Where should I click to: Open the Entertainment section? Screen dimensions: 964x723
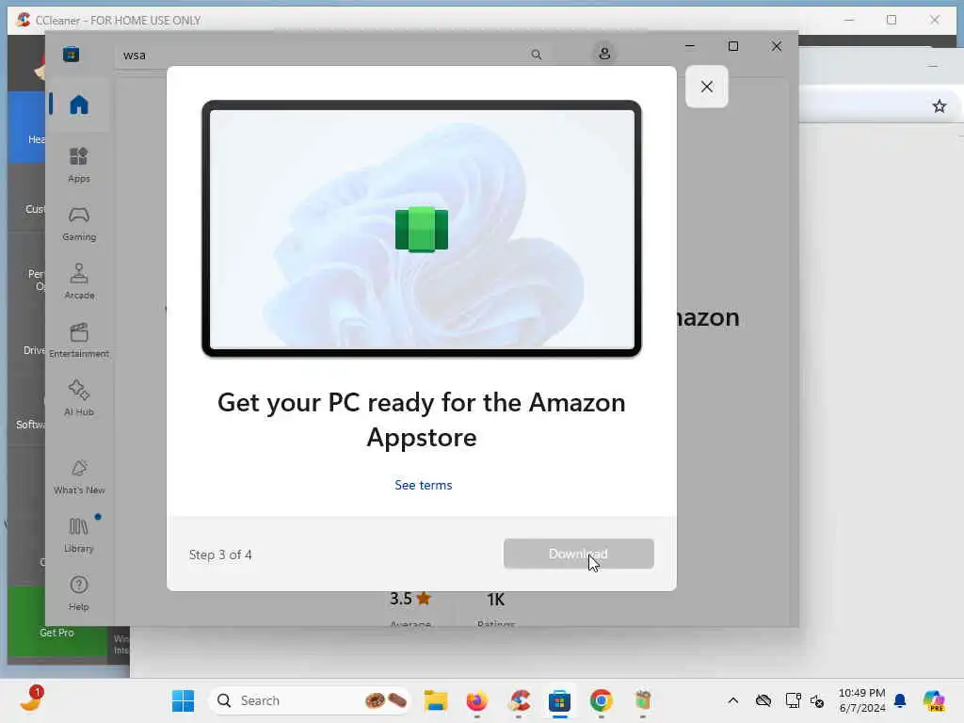point(79,340)
